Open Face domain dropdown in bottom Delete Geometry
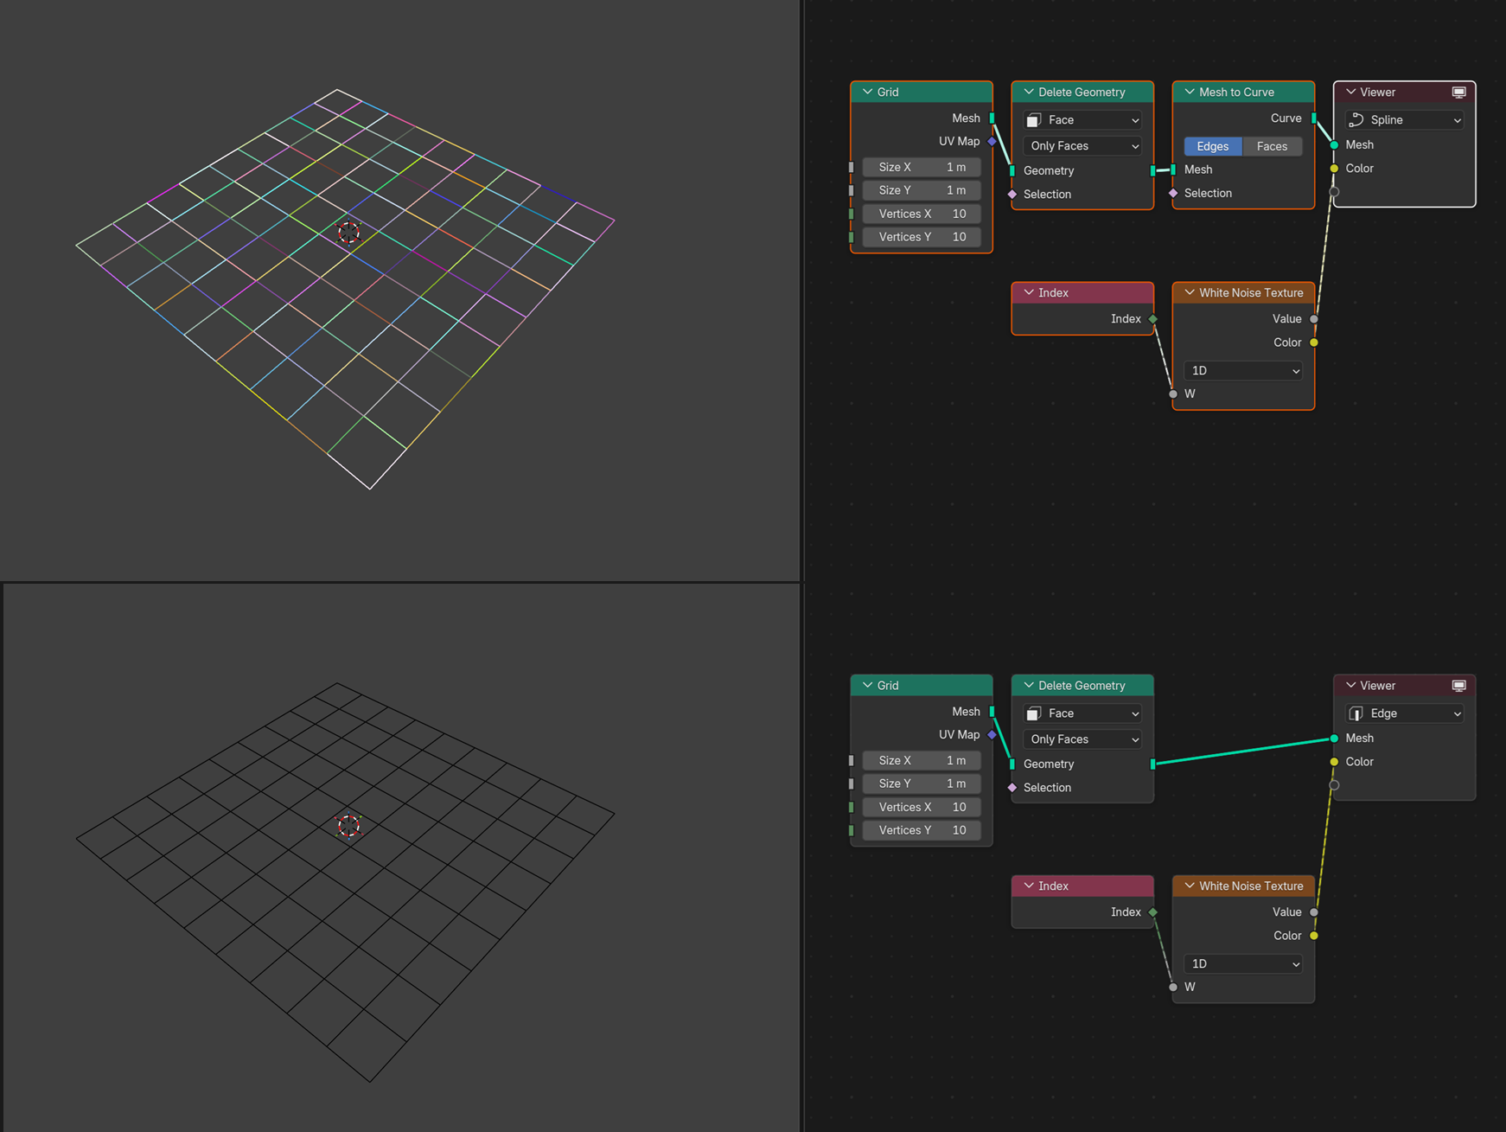This screenshot has width=1506, height=1132. 1082,713
